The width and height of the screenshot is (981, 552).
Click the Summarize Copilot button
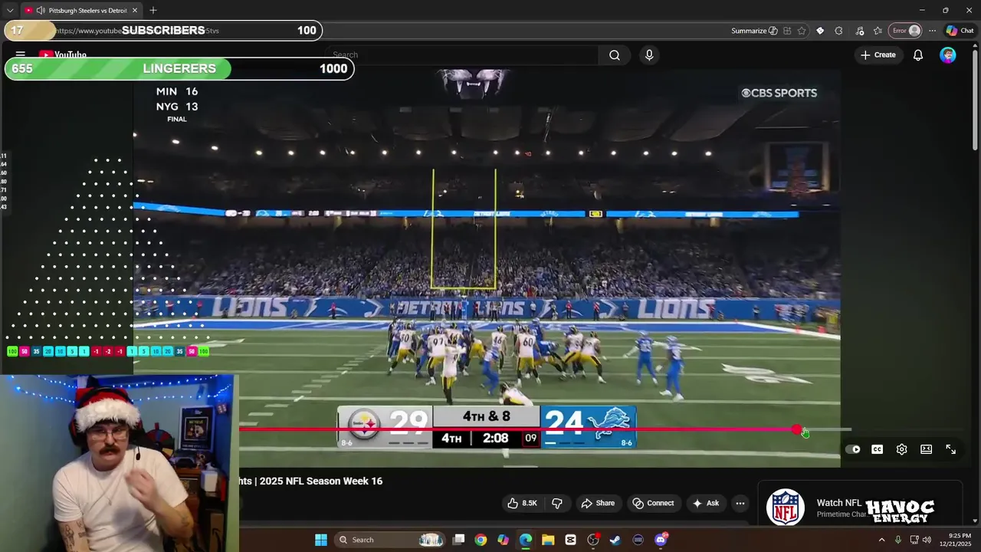click(754, 31)
